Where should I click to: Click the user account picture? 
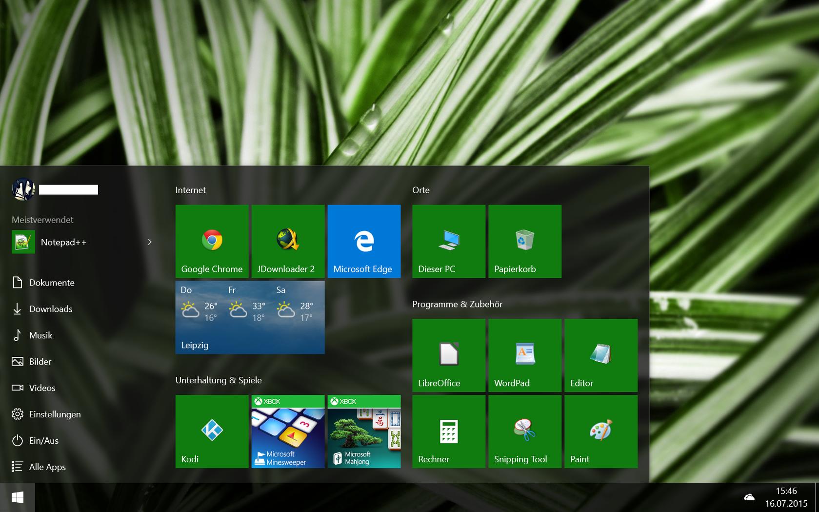[x=23, y=189]
